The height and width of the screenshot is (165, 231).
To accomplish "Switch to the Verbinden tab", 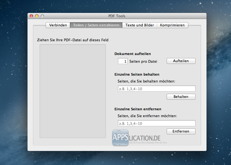I will click(58, 25).
